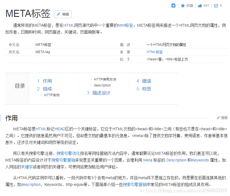Open the html标签 link in the intro

tap(125, 25)
